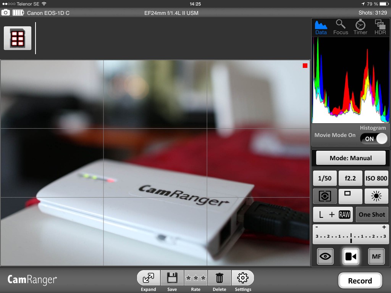Tap the Canon EOS-1D C camera name
The image size is (391, 293).
tap(48, 13)
